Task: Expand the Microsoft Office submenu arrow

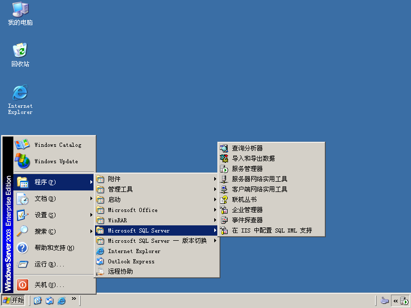Action: (215, 210)
